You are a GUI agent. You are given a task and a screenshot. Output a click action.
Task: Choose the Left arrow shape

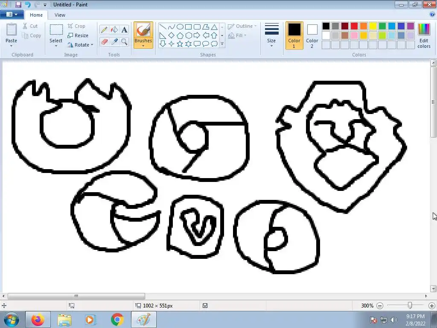click(x=206, y=35)
